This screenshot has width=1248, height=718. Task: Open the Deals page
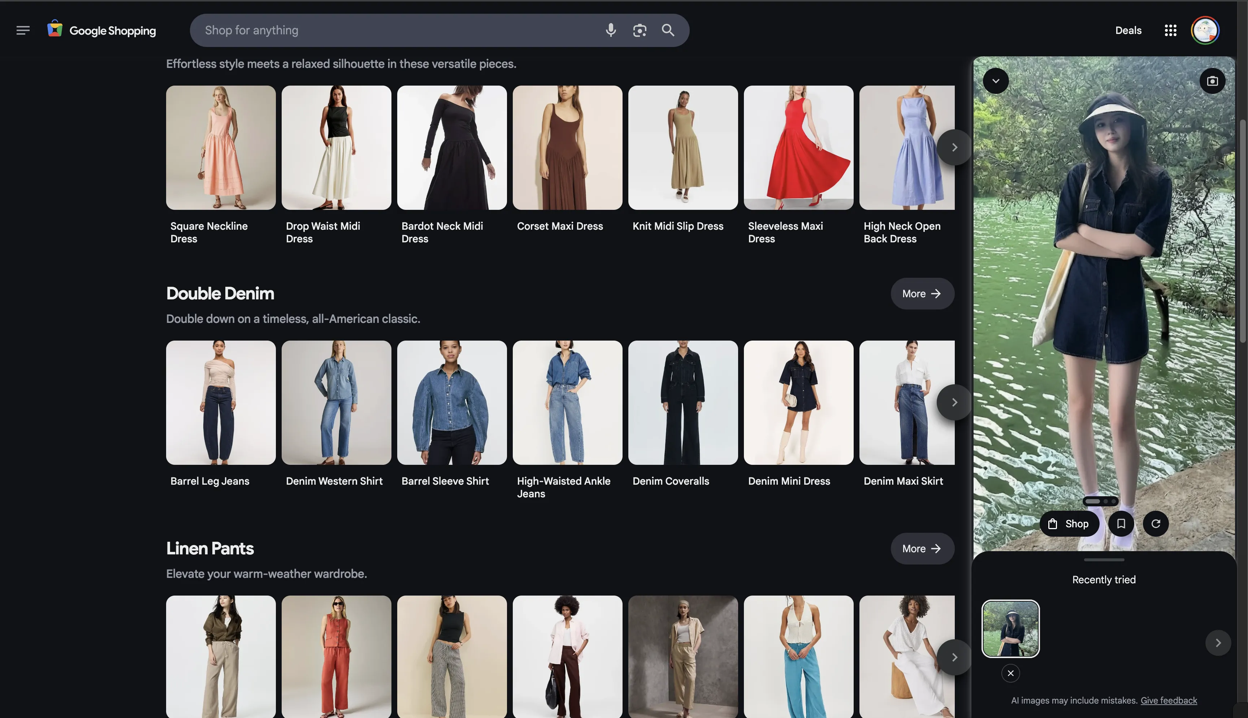(x=1128, y=31)
